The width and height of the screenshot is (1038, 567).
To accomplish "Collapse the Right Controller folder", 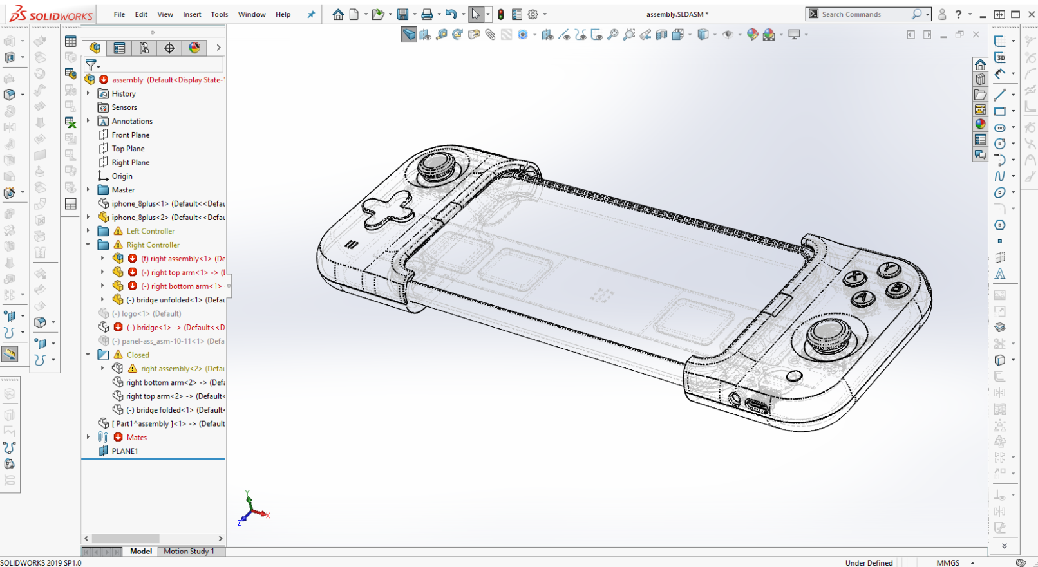I will 88,245.
